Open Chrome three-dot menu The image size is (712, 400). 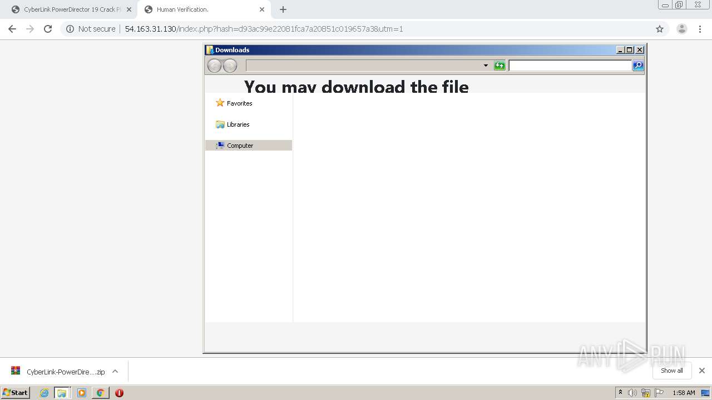[x=700, y=29]
